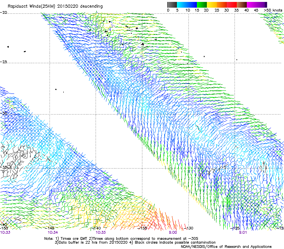This screenshot has height=249, width=284.
Task: Click the '10:35' pass time label
Action: [x=101, y=233]
